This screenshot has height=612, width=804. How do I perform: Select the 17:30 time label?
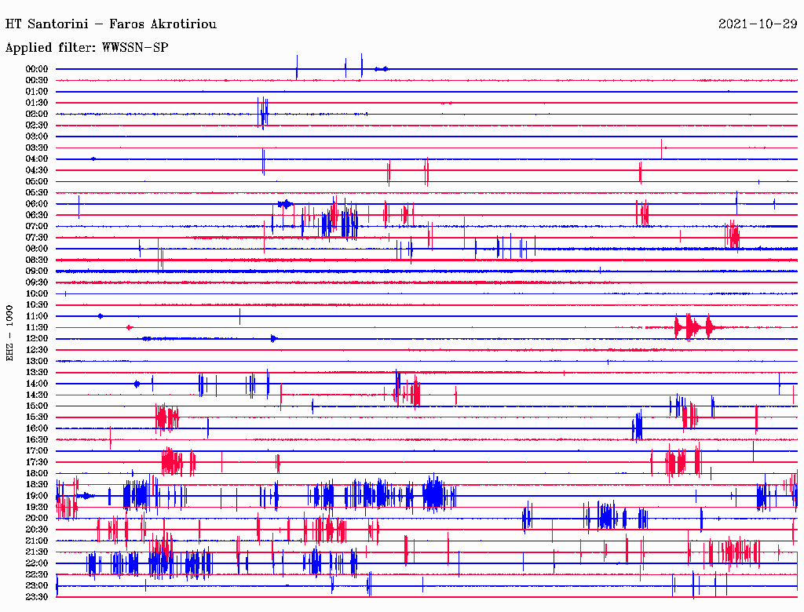click(37, 462)
